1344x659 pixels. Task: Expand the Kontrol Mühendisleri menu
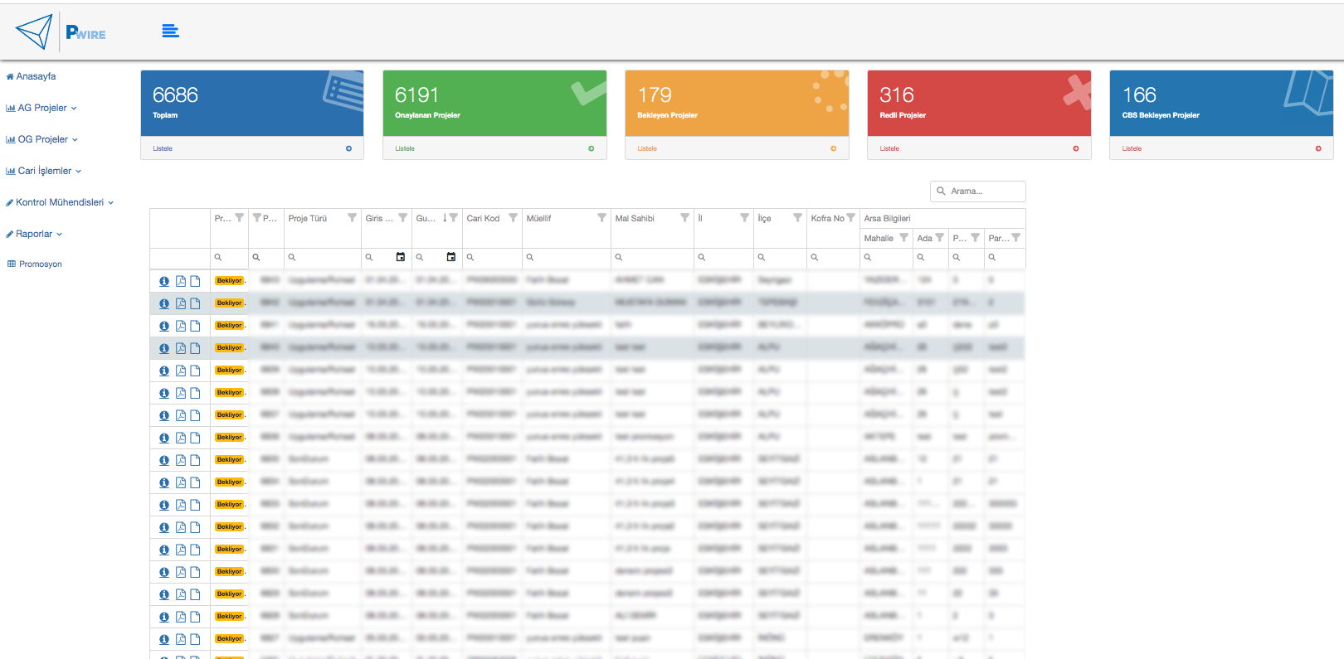coord(60,202)
